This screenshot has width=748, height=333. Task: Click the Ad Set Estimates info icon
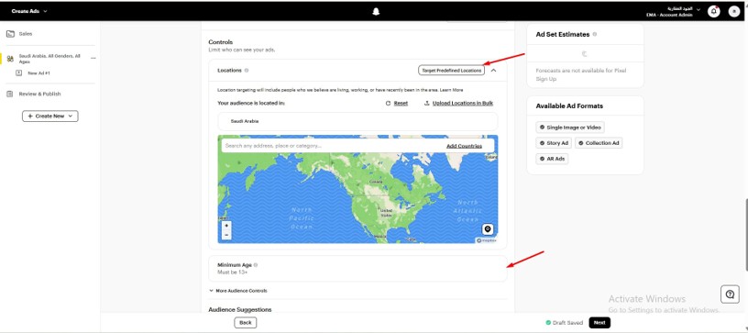(x=594, y=34)
